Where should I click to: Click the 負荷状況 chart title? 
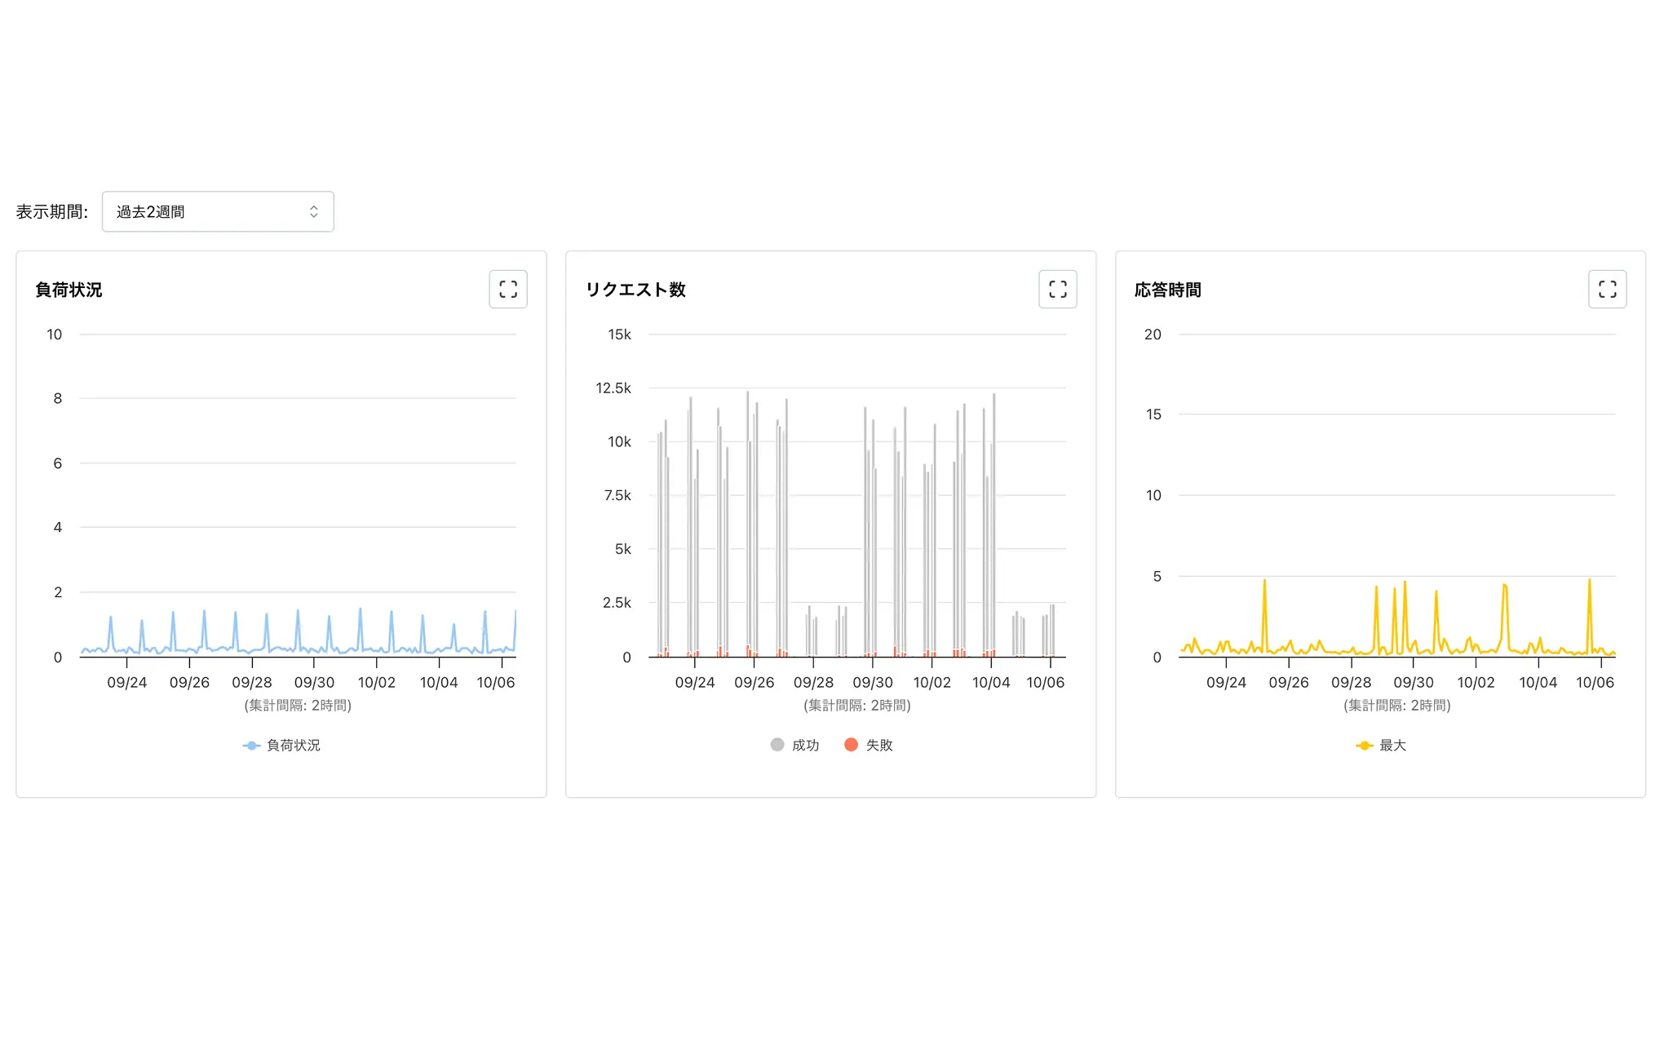(69, 290)
